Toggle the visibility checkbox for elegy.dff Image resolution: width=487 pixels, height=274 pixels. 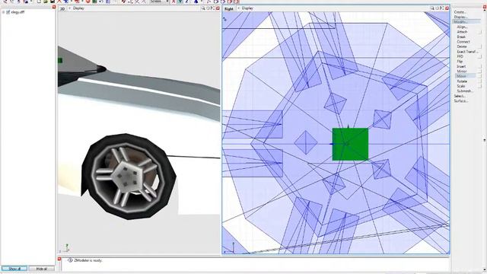pos(8,12)
